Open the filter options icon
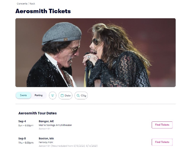192x149 pixels. [52, 95]
